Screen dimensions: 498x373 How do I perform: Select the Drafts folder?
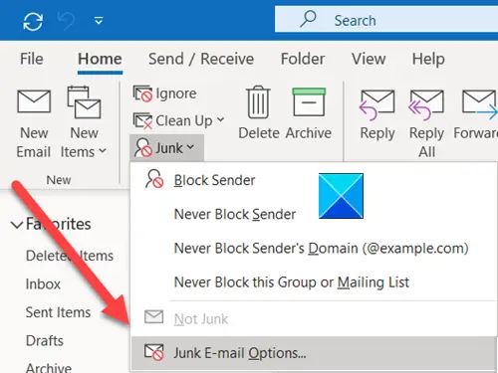pos(45,340)
